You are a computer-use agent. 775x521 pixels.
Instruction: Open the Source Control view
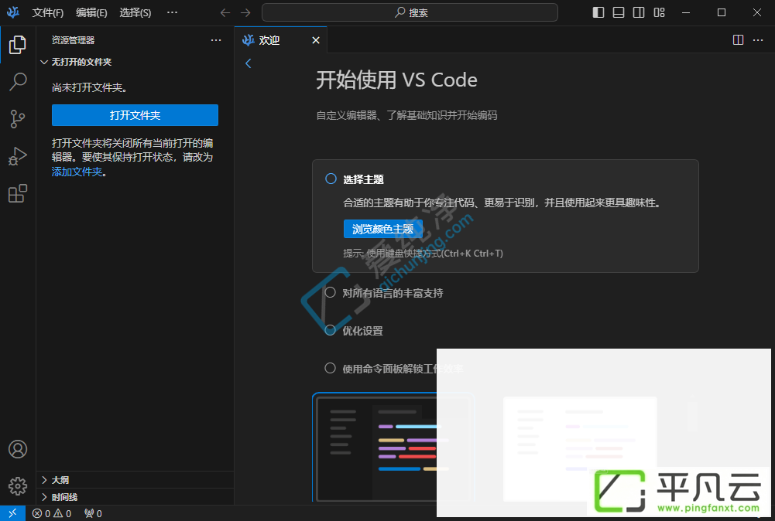pos(17,119)
